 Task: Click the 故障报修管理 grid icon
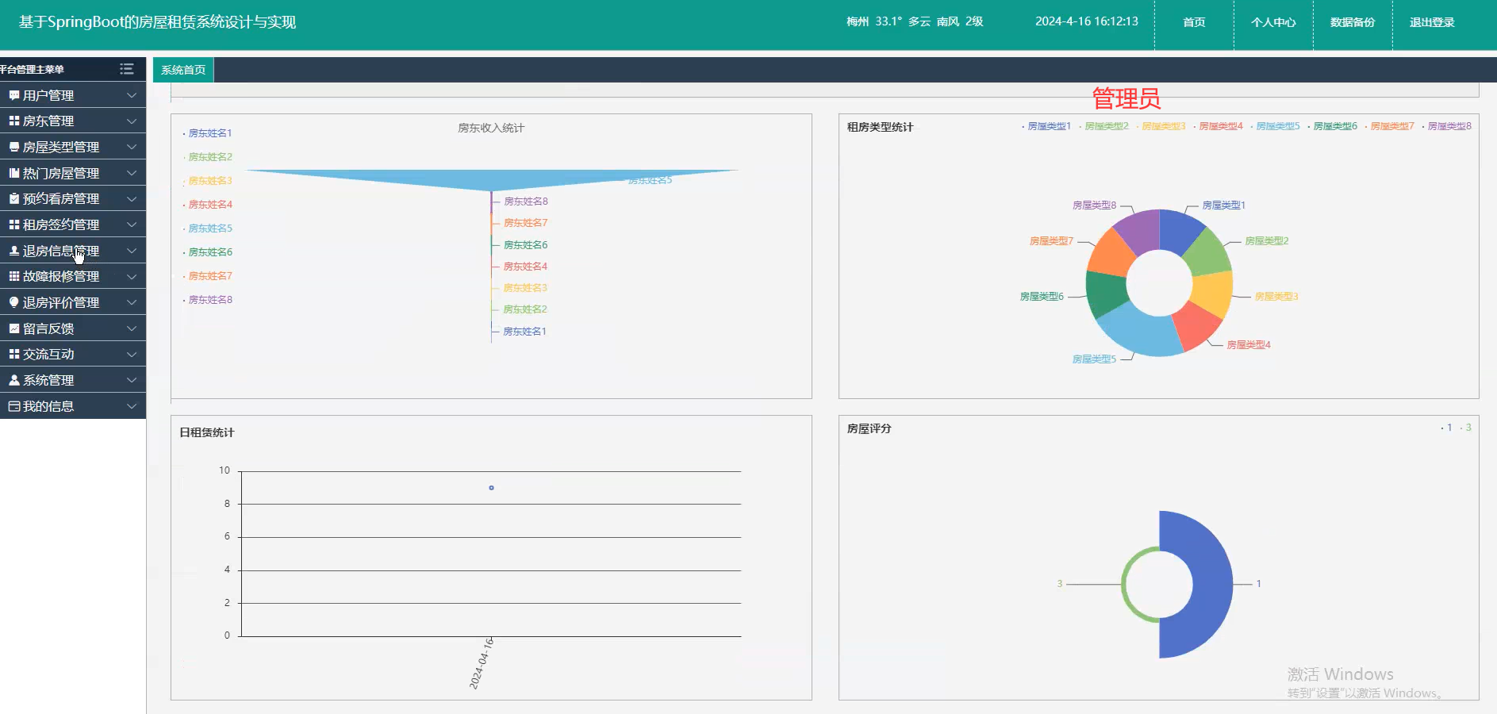[14, 276]
